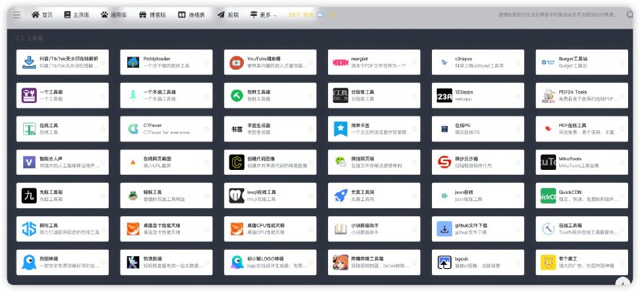The width and height of the screenshot is (640, 292).
Task: Expand the 更多 dropdown in navigation
Action: coord(263,15)
